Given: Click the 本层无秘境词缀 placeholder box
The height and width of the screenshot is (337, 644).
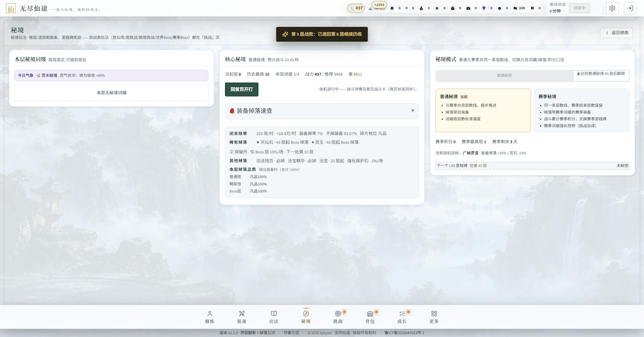Looking at the screenshot, I should pos(111,93).
